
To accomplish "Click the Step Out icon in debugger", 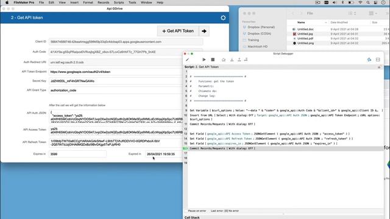I will pyautogui.click(x=239, y=60).
